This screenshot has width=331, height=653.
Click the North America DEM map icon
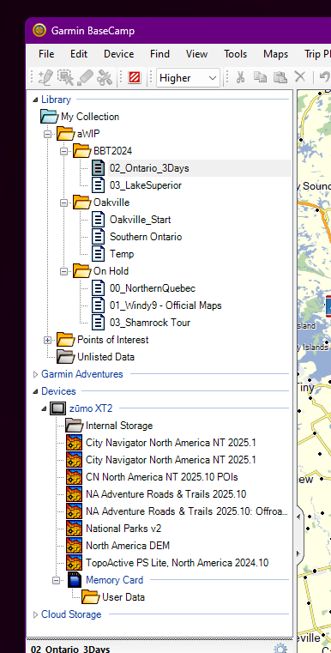[x=74, y=546]
